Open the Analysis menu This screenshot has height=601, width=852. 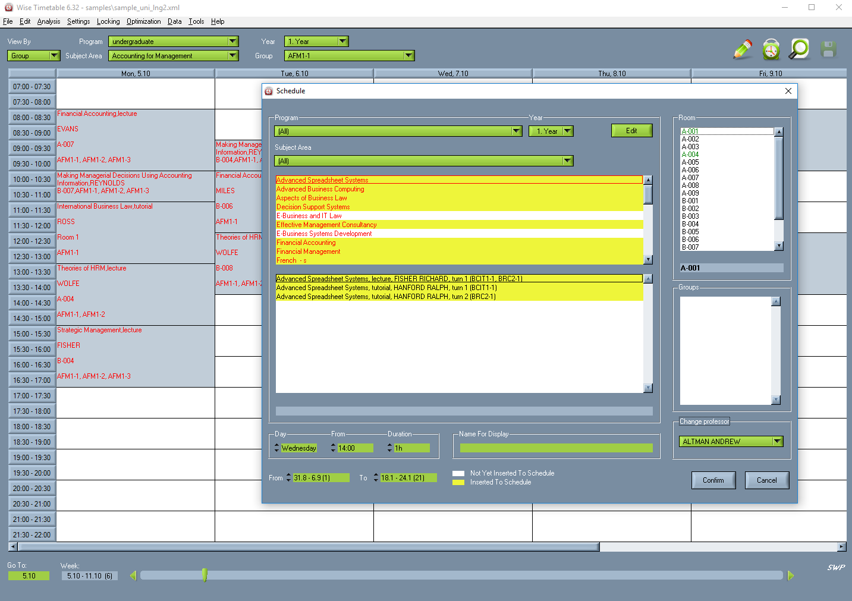(48, 21)
